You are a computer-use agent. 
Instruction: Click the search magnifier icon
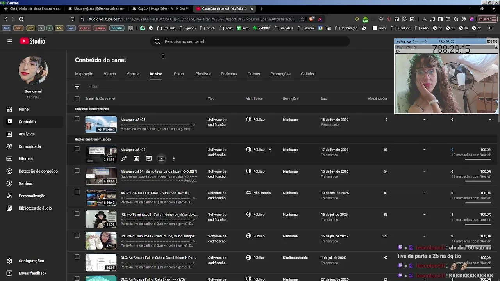157,41
